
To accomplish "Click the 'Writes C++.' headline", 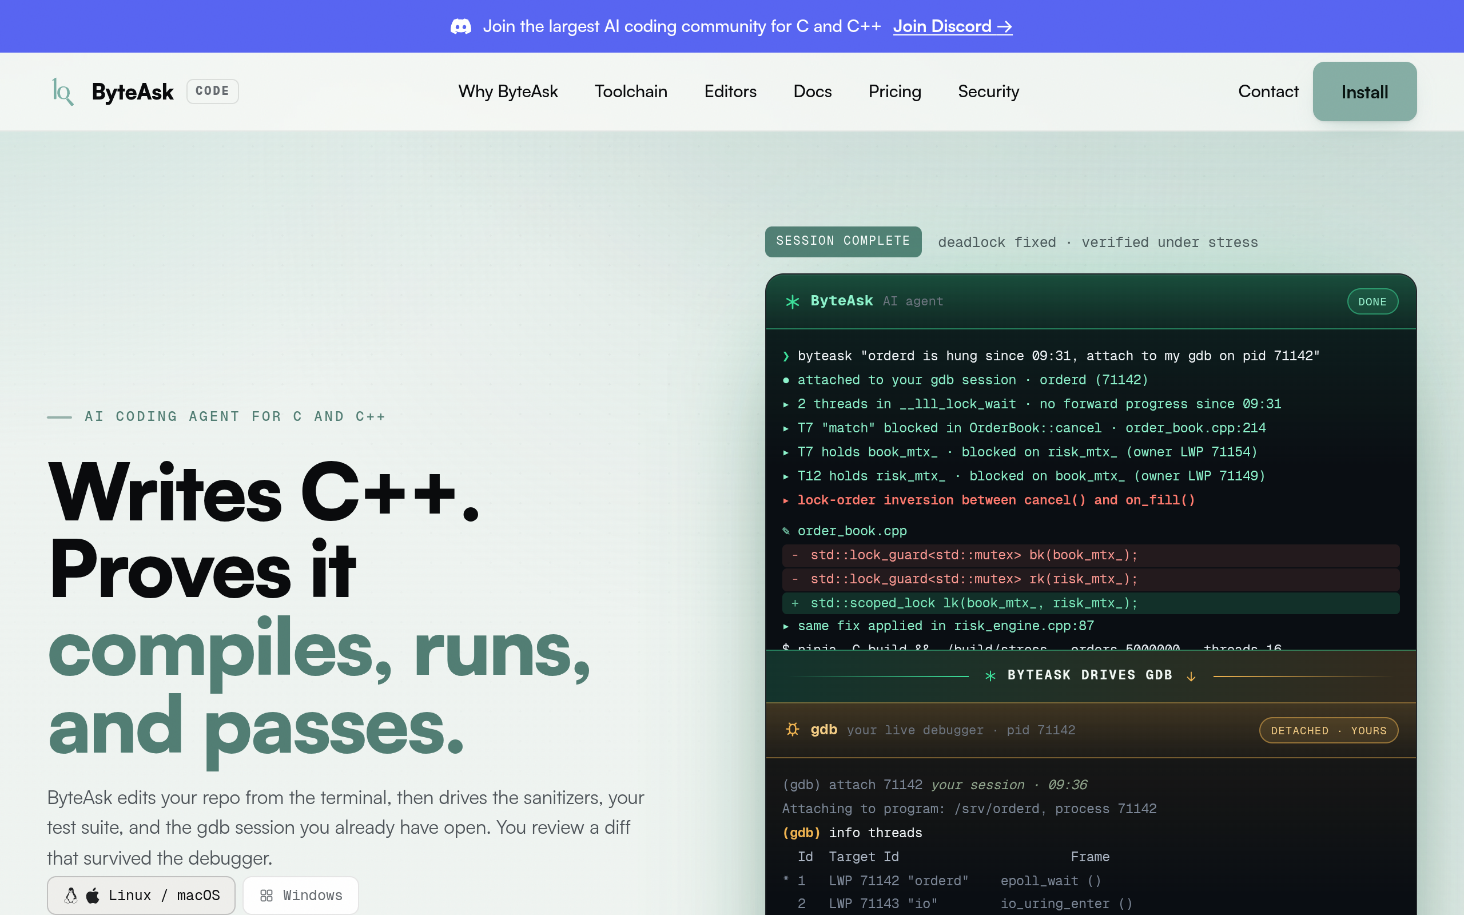I will tap(264, 491).
